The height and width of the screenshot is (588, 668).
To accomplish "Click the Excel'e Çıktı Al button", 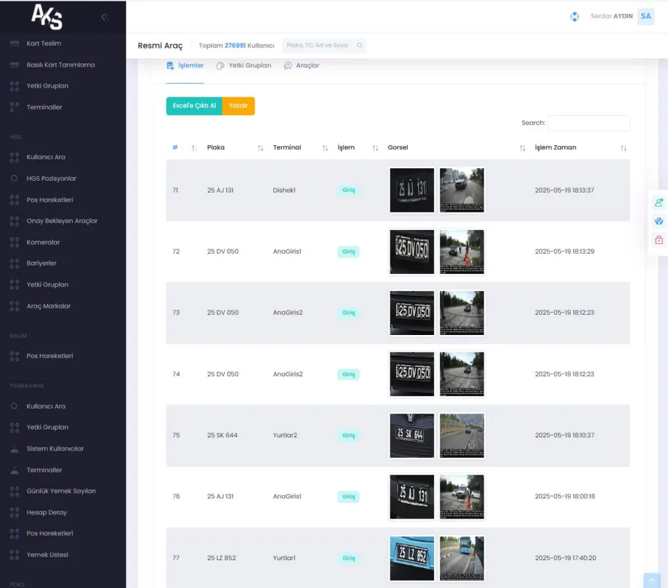I will click(x=194, y=106).
